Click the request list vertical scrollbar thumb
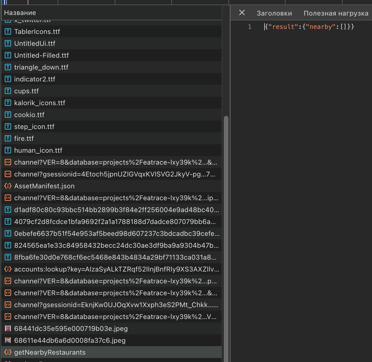The height and width of the screenshot is (362, 372). (x=226, y=239)
